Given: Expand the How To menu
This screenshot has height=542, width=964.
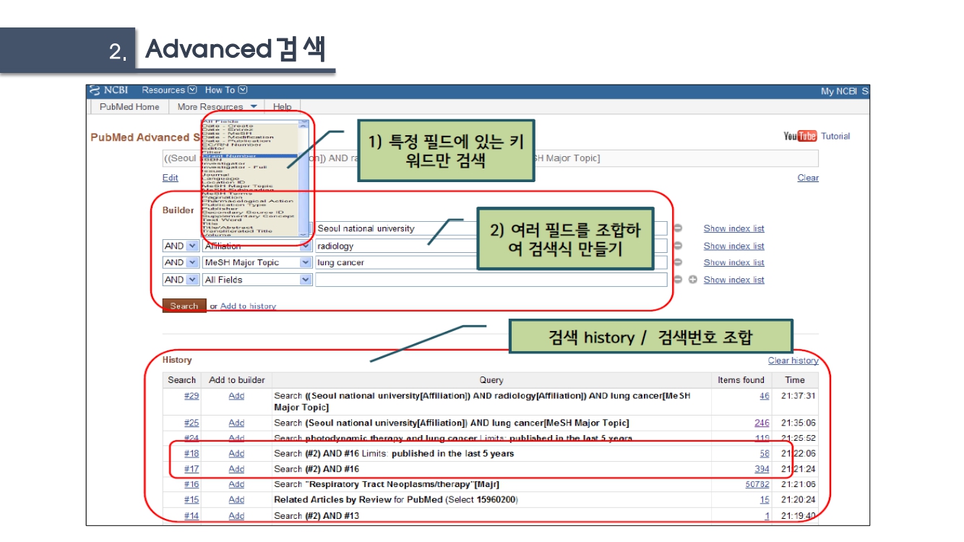Looking at the screenshot, I should point(226,90).
